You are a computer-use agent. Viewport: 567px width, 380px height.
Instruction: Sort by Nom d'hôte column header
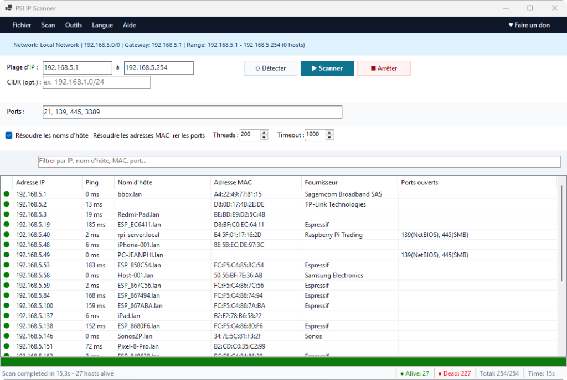click(162, 182)
